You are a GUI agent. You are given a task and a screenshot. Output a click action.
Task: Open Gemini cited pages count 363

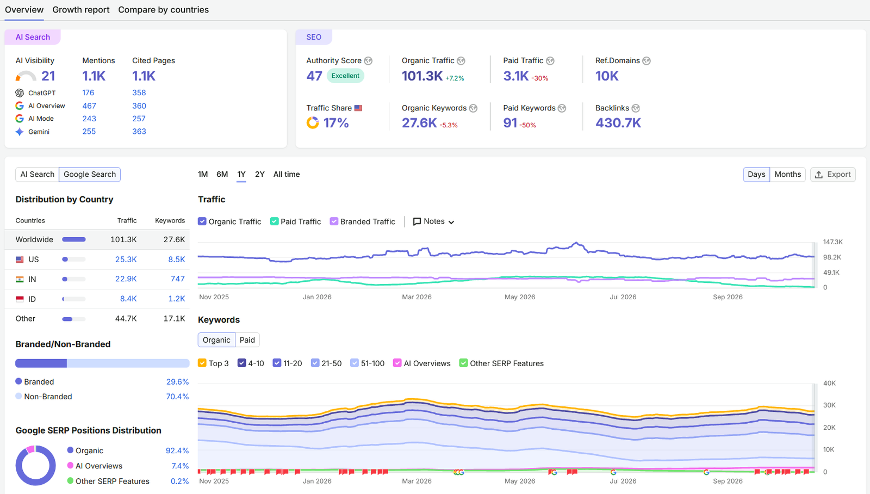[139, 132]
